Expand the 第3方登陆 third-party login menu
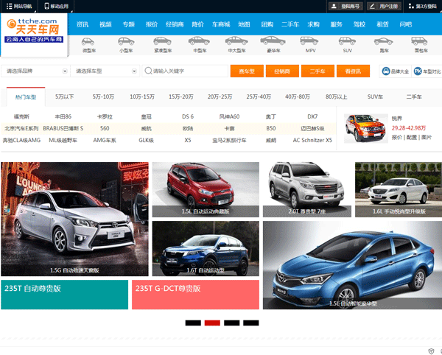This screenshot has width=442, height=355. point(423,6)
